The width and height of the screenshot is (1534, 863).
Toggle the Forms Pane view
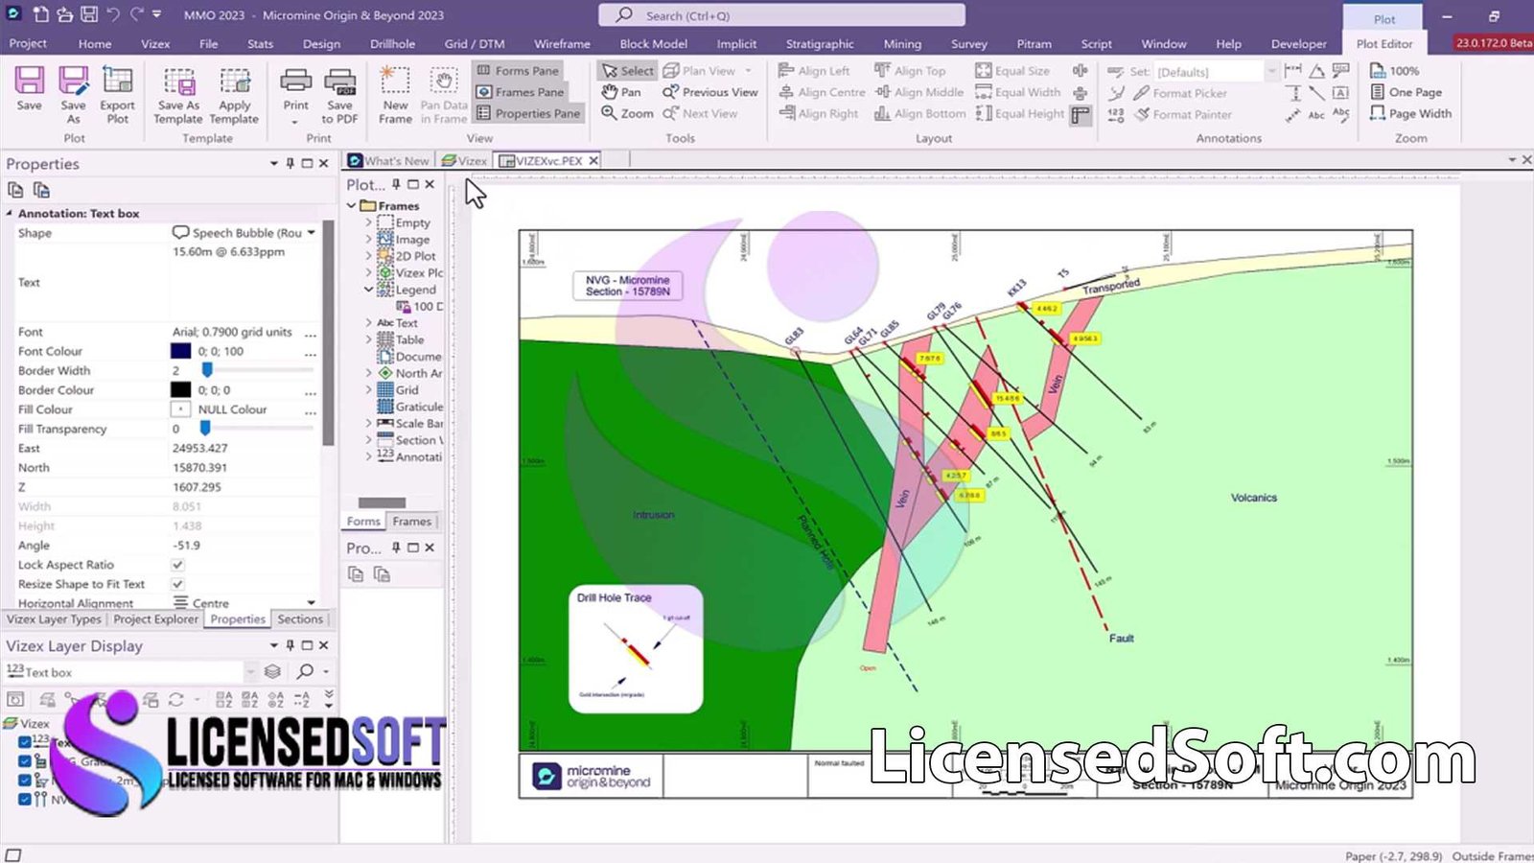click(518, 71)
